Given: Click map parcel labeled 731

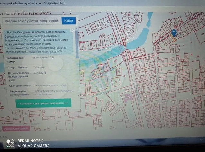Looking at the screenshot, I should 94,30.
